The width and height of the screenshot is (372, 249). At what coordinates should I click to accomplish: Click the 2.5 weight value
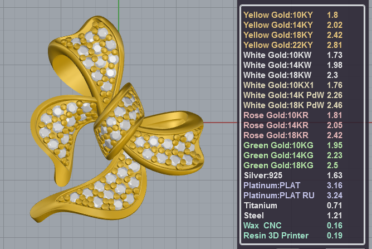click(332, 165)
